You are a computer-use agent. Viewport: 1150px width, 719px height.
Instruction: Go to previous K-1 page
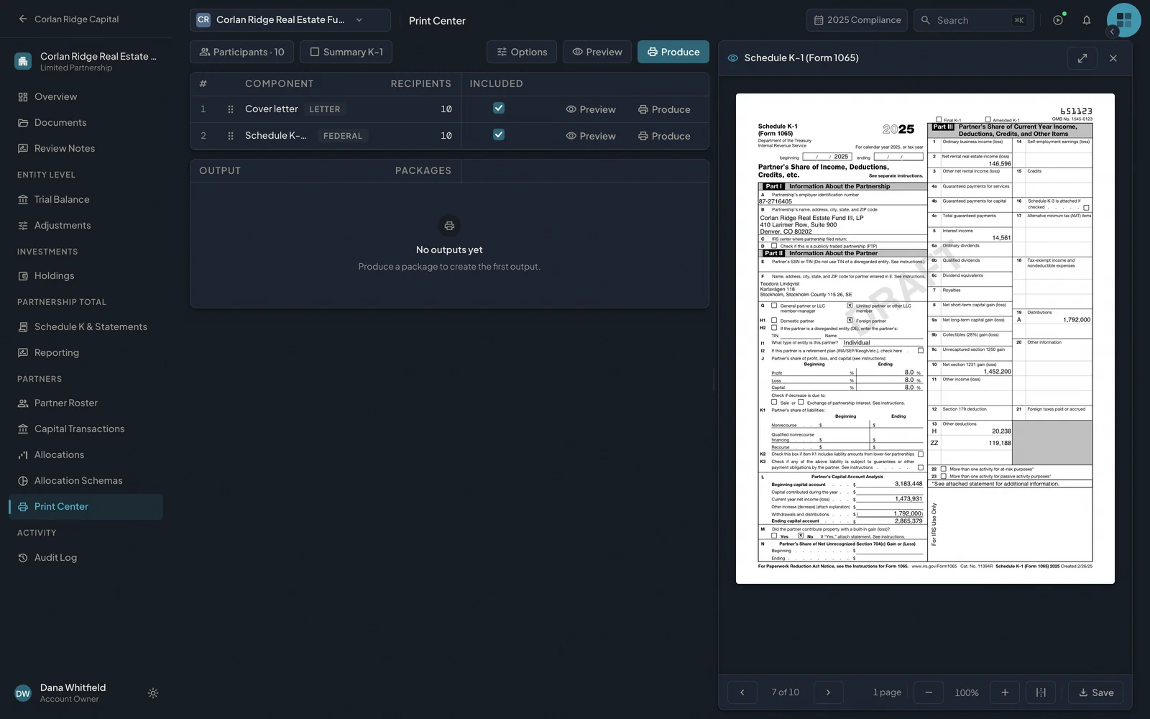point(742,692)
